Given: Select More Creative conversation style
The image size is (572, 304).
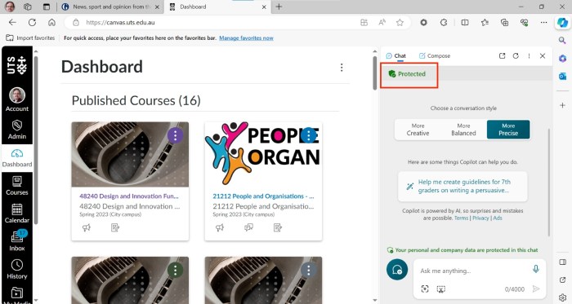Looking at the screenshot, I should point(418,130).
